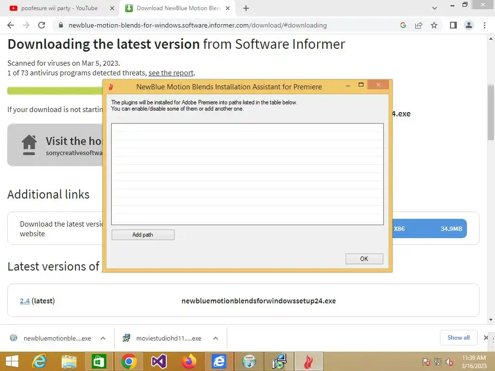Click the download progress bar
This screenshot has height=371, width=495.
pos(55,91)
